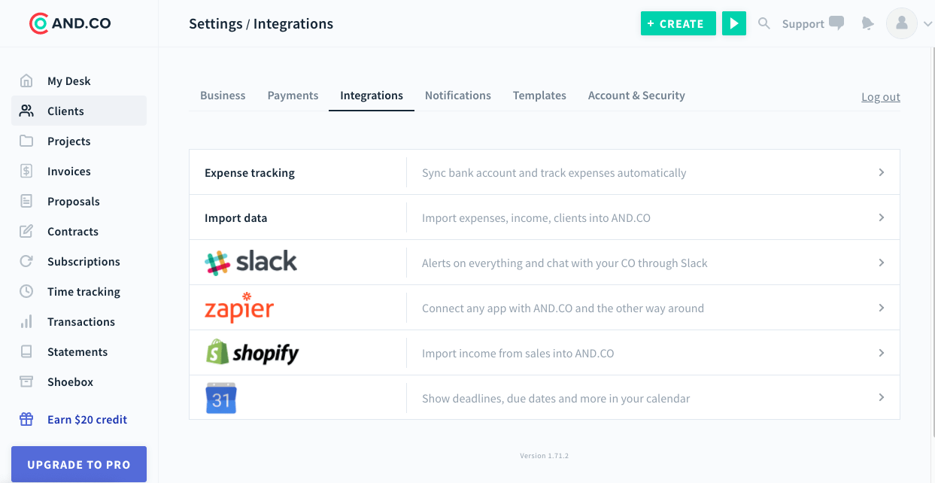
Task: Open Statements in the sidebar
Action: coord(77,352)
